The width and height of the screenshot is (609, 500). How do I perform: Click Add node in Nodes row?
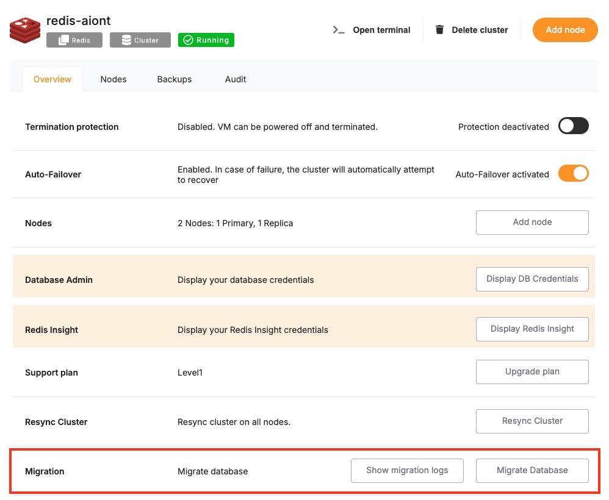(x=532, y=223)
